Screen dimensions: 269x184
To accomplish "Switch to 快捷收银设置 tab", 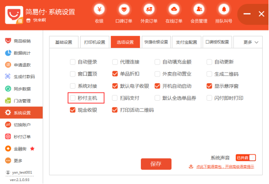I will (x=156, y=42).
